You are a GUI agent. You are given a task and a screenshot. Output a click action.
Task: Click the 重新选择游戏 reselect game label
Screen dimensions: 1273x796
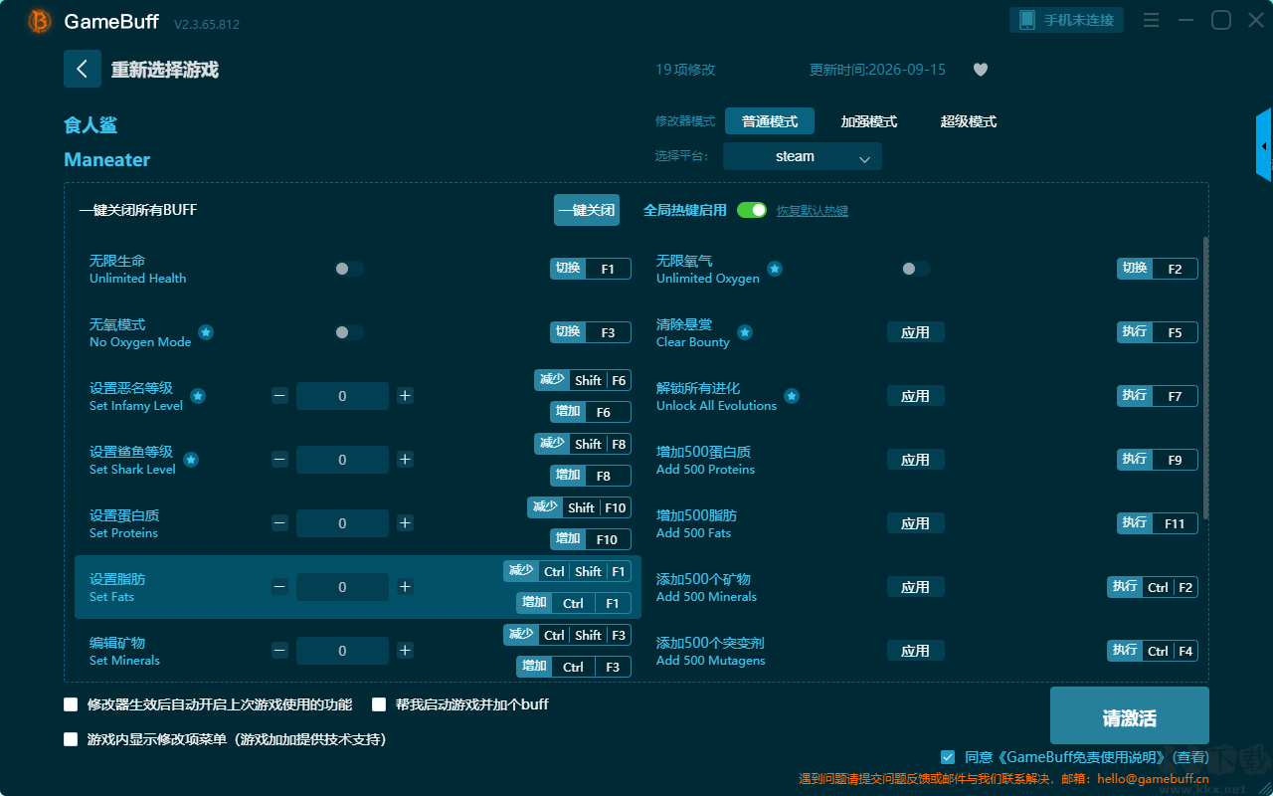(165, 70)
